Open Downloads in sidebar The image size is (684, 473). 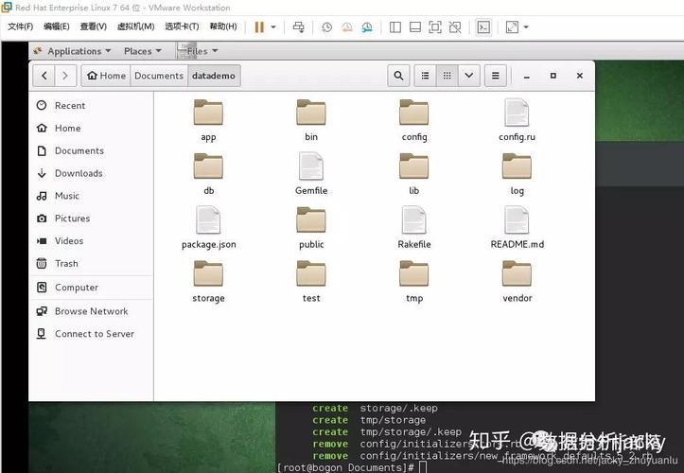pos(92,173)
